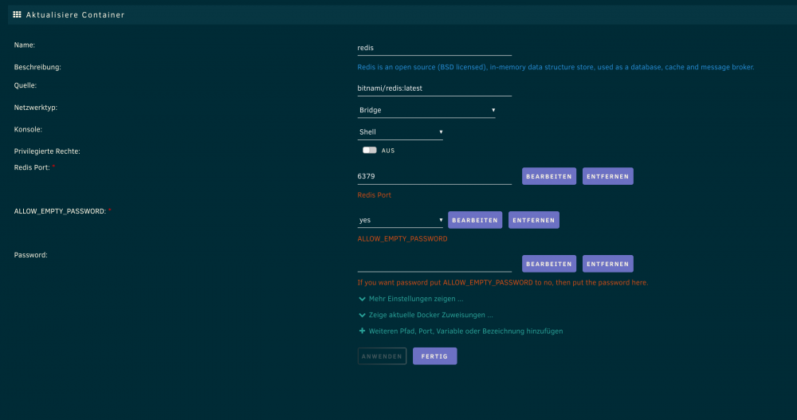
Task: Click the orange ALLOW_EMPTY_PASSWORD hint text
Action: 402,239
